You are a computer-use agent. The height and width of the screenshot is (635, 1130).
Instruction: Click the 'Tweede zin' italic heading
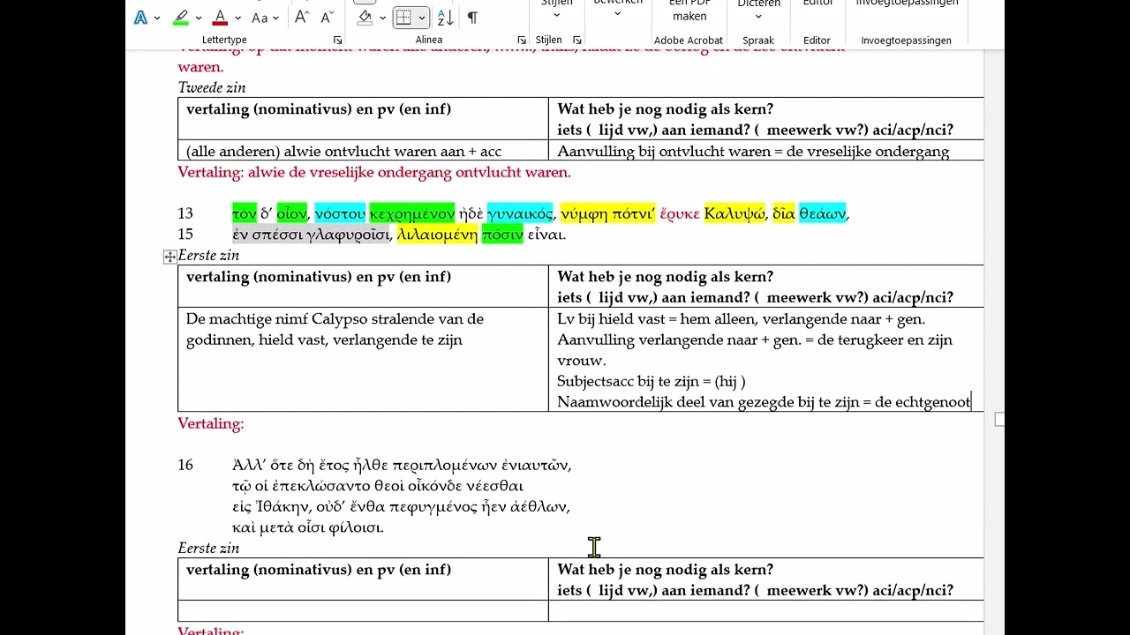pyautogui.click(x=212, y=88)
